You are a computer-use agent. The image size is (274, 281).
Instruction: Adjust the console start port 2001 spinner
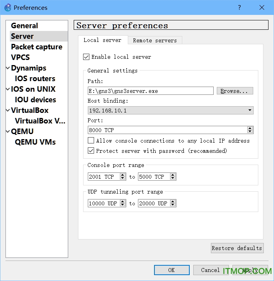point(123,177)
